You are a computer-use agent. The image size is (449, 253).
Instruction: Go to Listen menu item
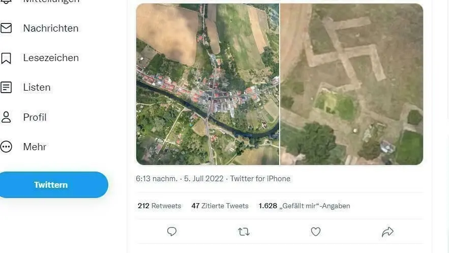click(37, 88)
